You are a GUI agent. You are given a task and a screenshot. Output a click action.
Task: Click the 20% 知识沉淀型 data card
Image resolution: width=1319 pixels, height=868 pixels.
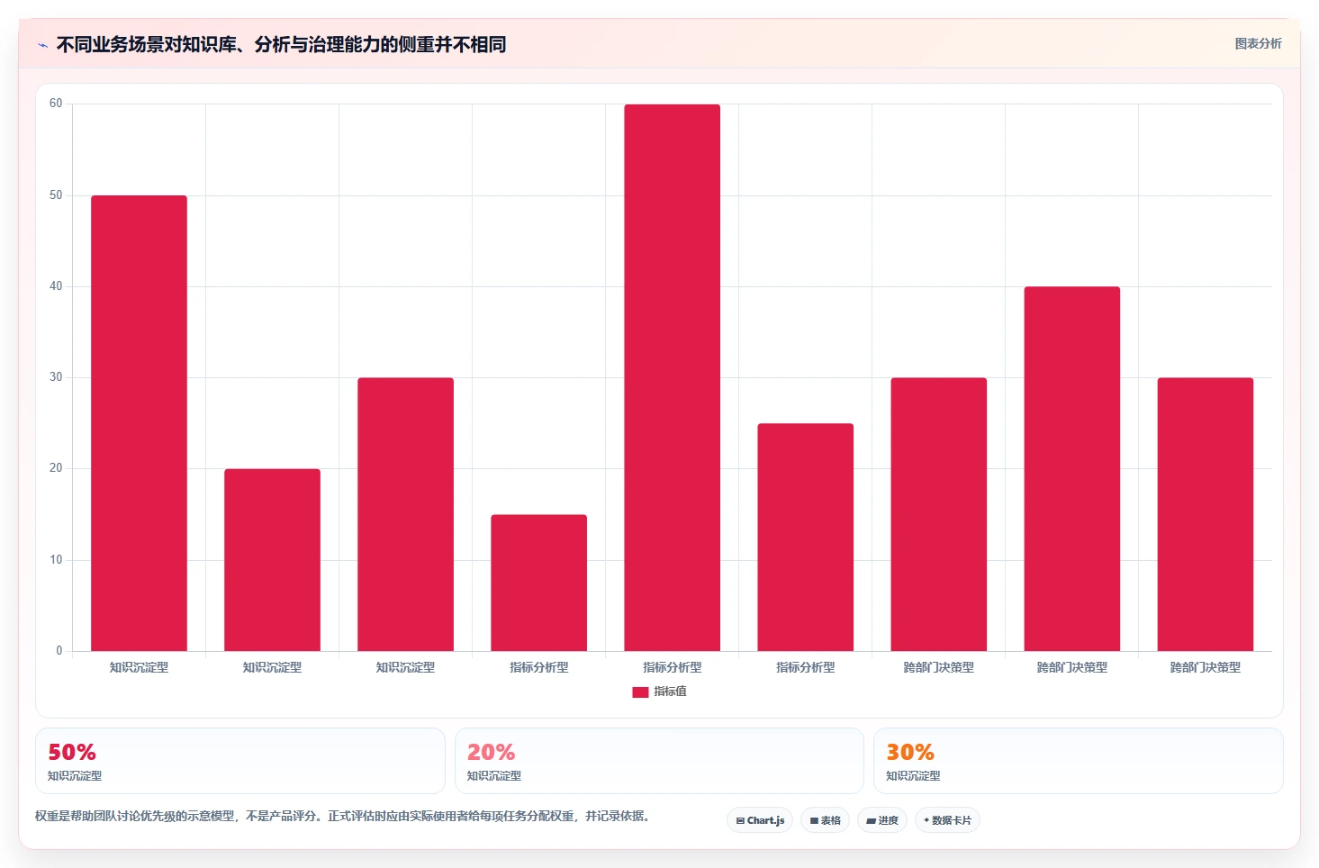[659, 761]
